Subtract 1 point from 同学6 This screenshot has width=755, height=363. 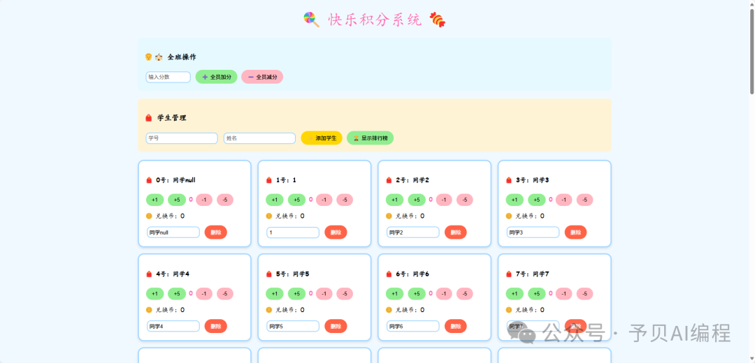444,293
